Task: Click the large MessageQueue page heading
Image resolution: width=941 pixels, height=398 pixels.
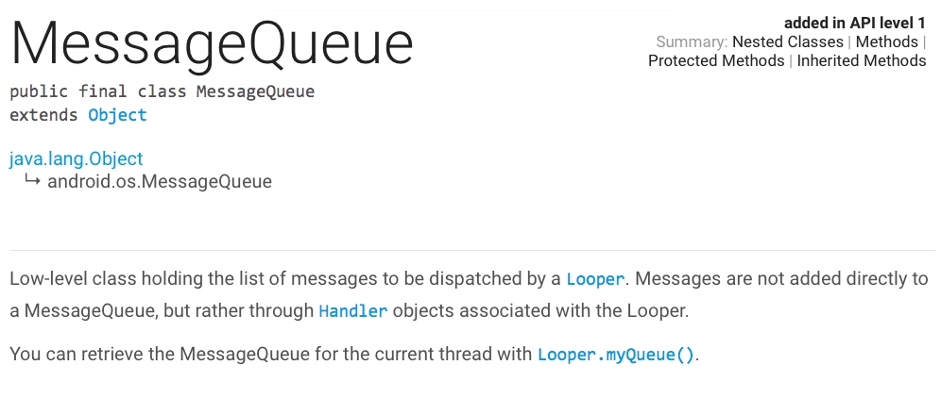Action: pyautogui.click(x=212, y=43)
